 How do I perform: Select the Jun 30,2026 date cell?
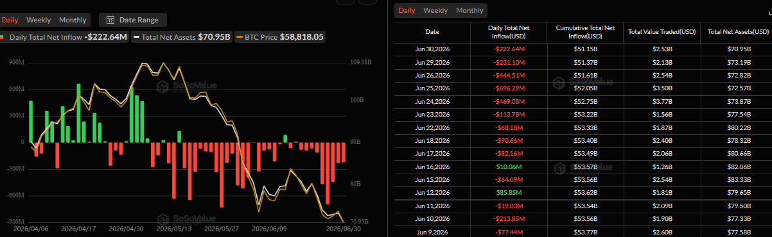(x=432, y=49)
